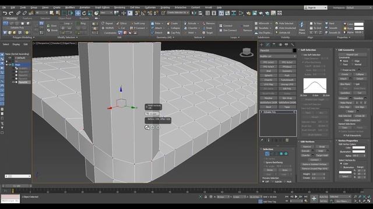Toggle Ignore Backfacing checkbox
The width and height of the screenshot is (373, 209).
[x=264, y=163]
